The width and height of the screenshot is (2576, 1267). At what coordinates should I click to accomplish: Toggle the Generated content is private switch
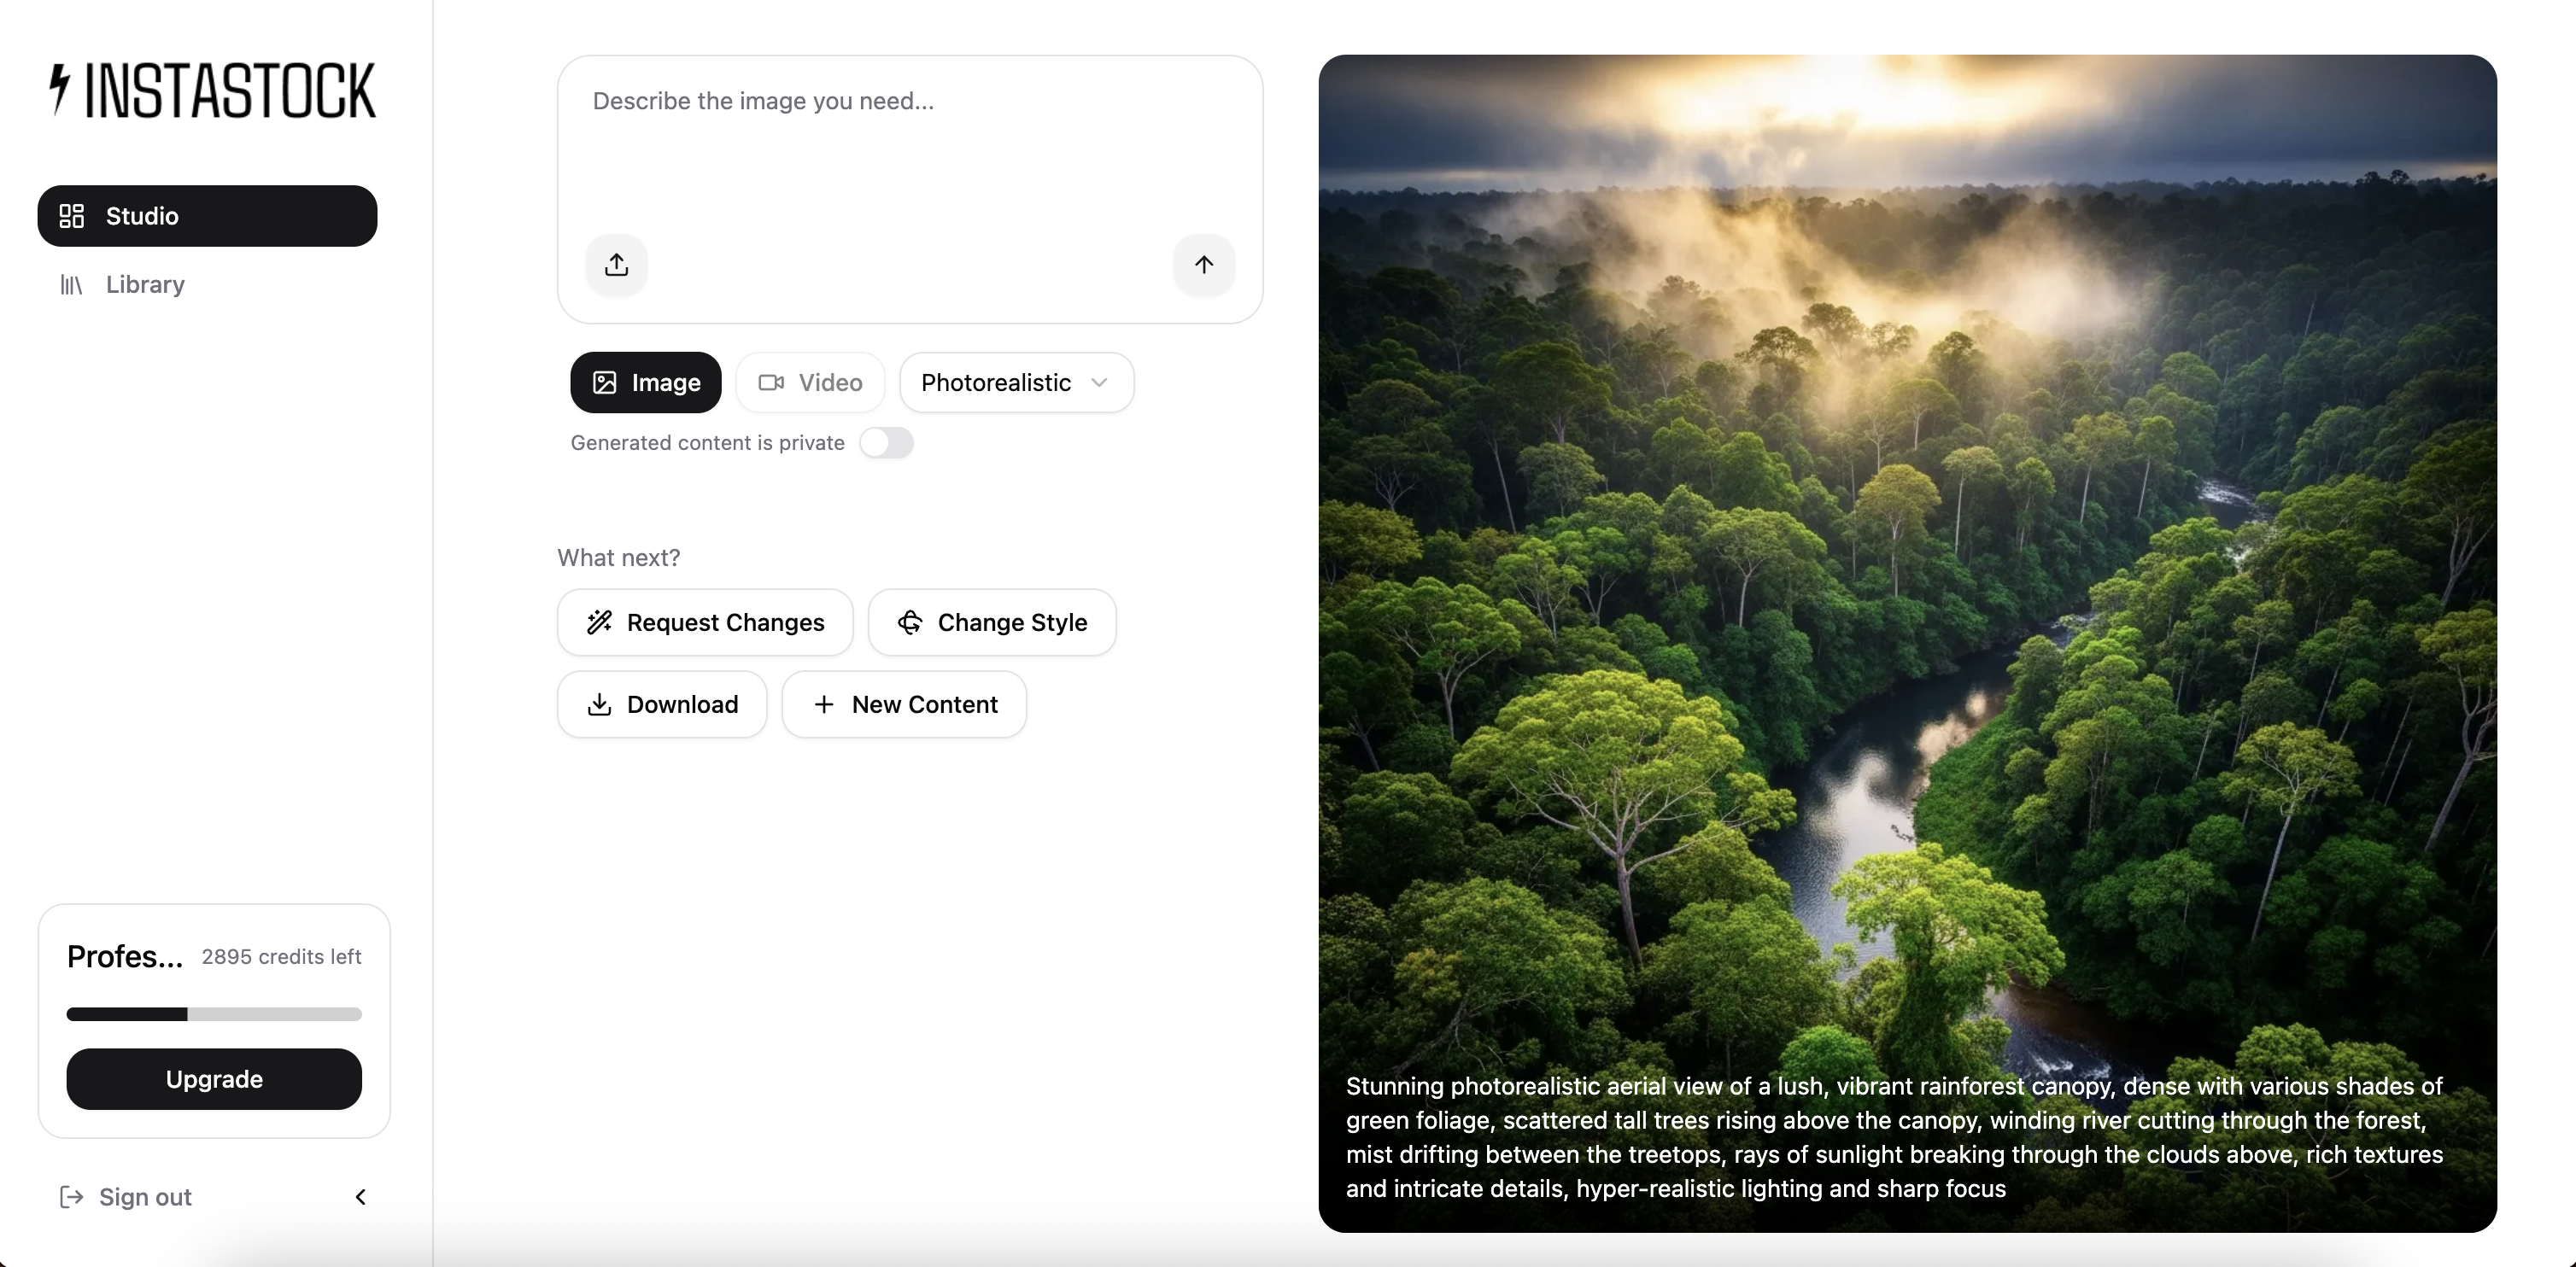pos(886,442)
